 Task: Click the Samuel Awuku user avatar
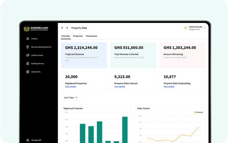point(185,28)
